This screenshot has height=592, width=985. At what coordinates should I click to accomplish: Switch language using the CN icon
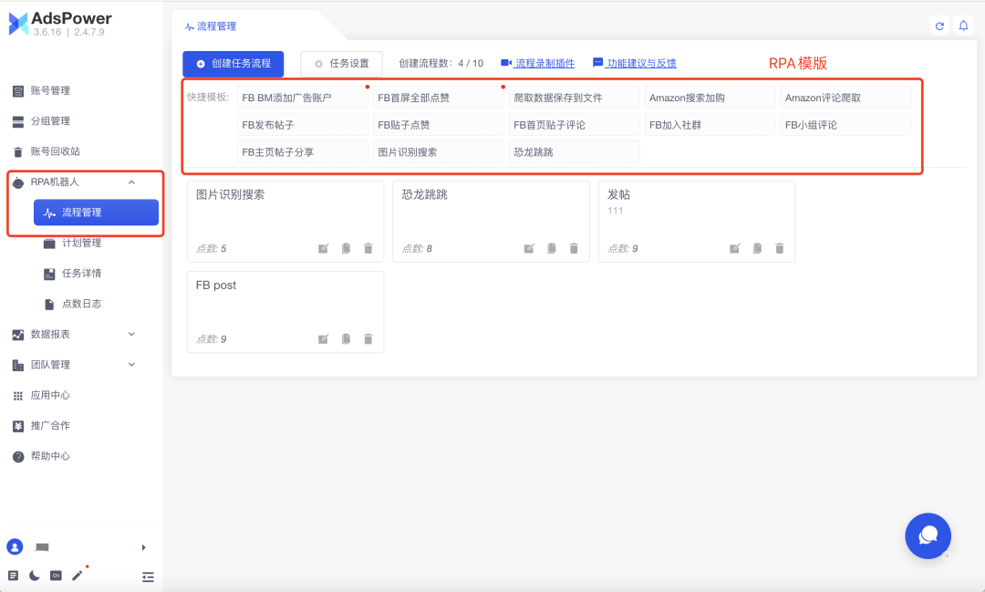[56, 576]
